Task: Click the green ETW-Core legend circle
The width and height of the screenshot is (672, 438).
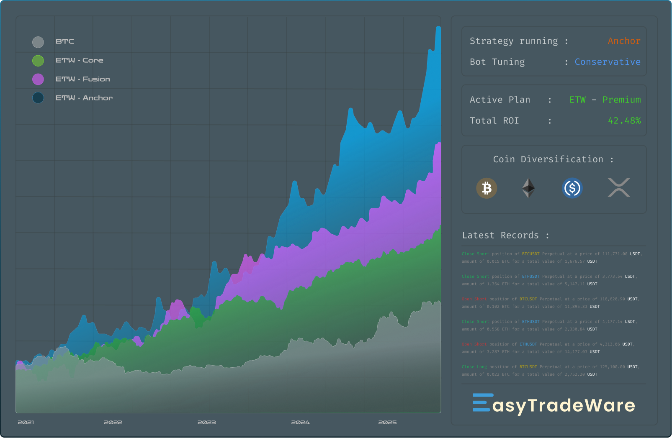Action: tap(38, 60)
